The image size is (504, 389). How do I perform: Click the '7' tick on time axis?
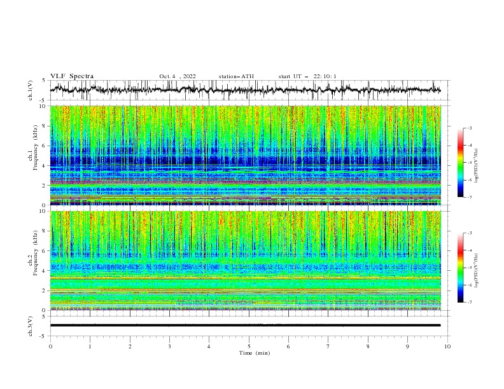point(328,346)
